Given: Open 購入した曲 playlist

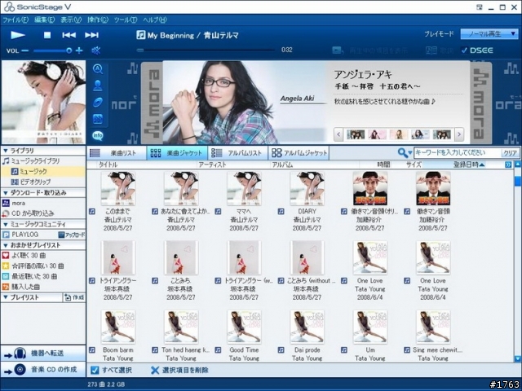Looking at the screenshot, I should (x=43, y=287).
